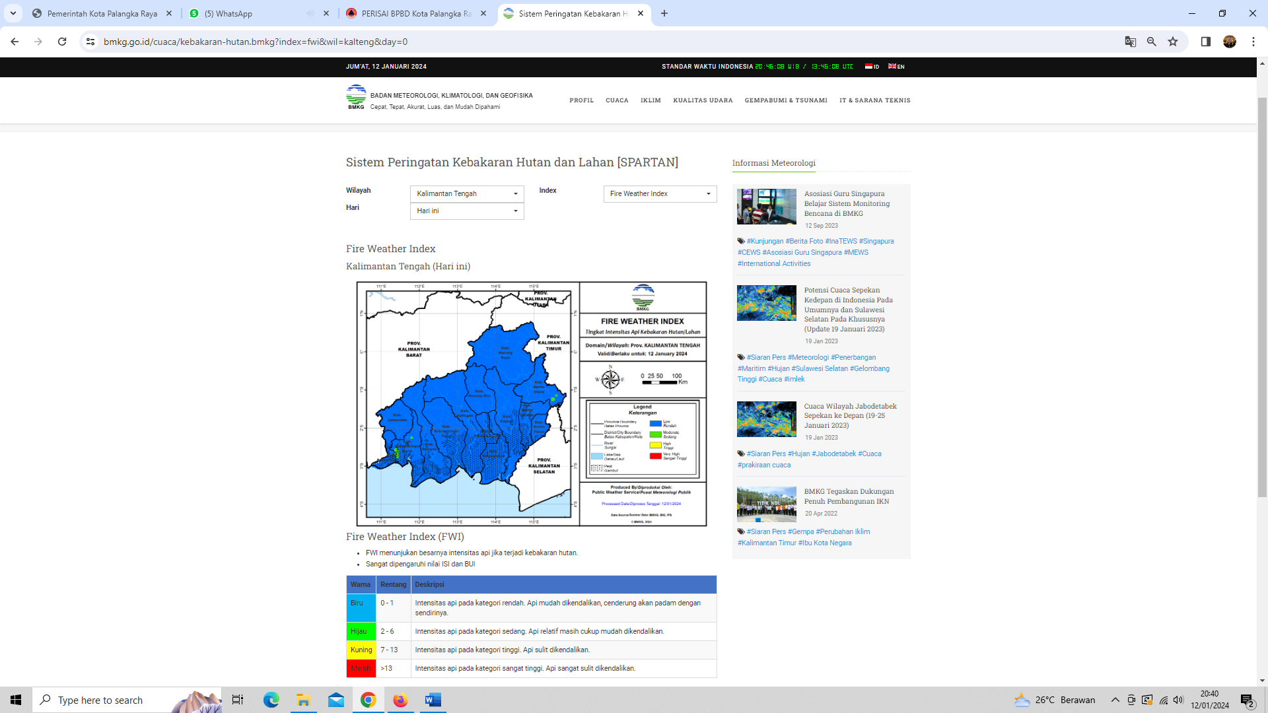Click the #Meteorologi tag
Image resolution: width=1268 pixels, height=713 pixels.
(808, 358)
